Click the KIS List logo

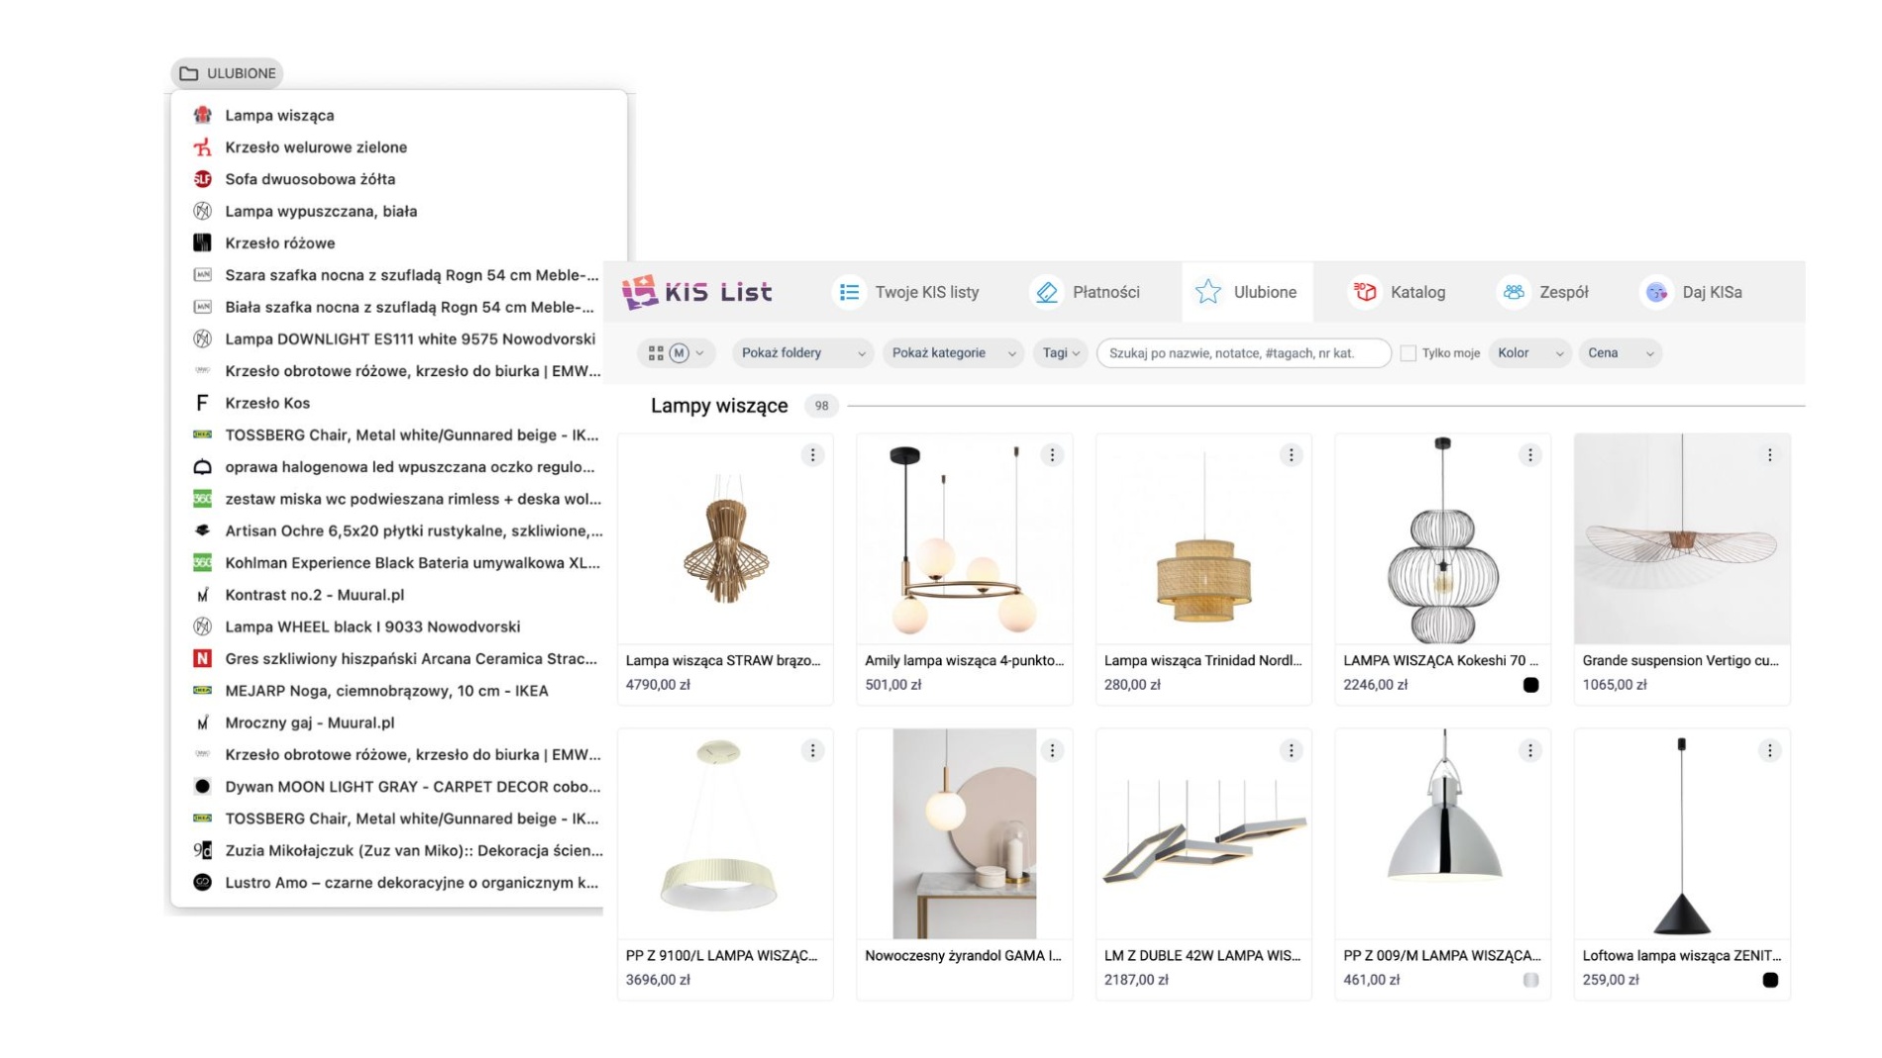696,292
